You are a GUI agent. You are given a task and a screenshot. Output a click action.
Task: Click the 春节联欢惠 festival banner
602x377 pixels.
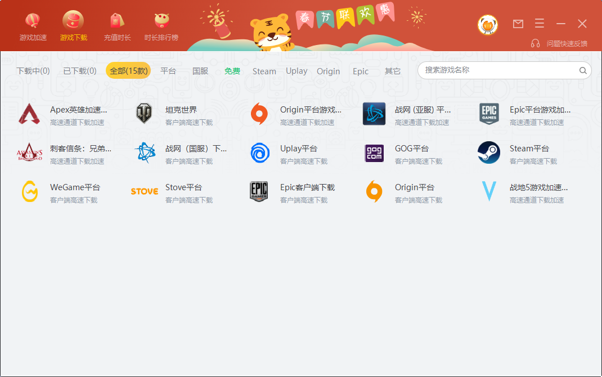(345, 16)
